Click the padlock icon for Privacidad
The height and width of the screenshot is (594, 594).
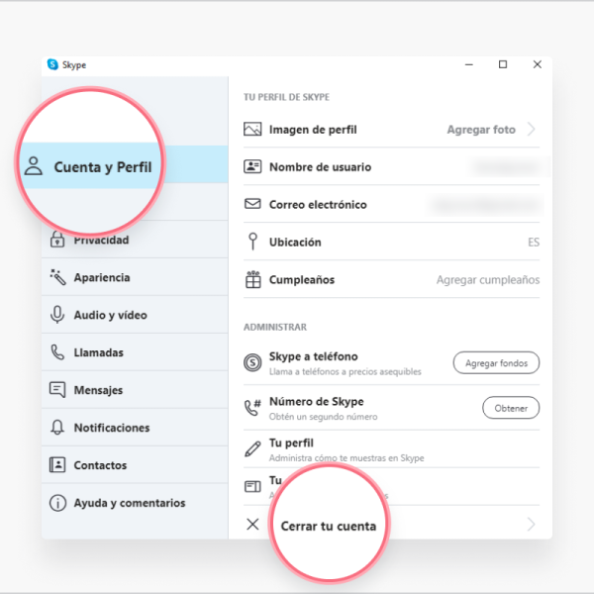pyautogui.click(x=57, y=240)
